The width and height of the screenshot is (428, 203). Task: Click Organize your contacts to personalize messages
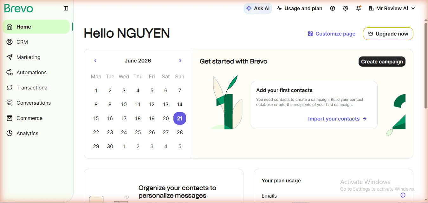(x=177, y=192)
